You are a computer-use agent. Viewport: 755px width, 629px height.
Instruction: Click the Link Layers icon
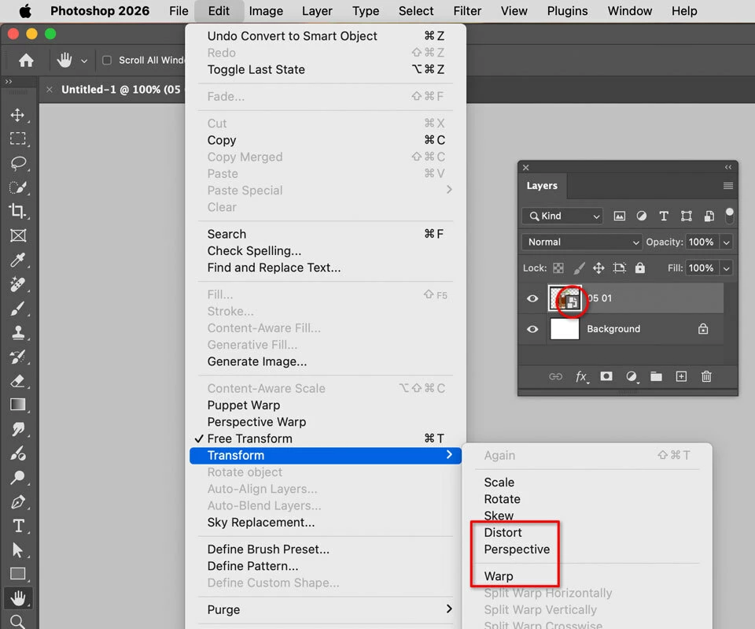[x=556, y=376]
